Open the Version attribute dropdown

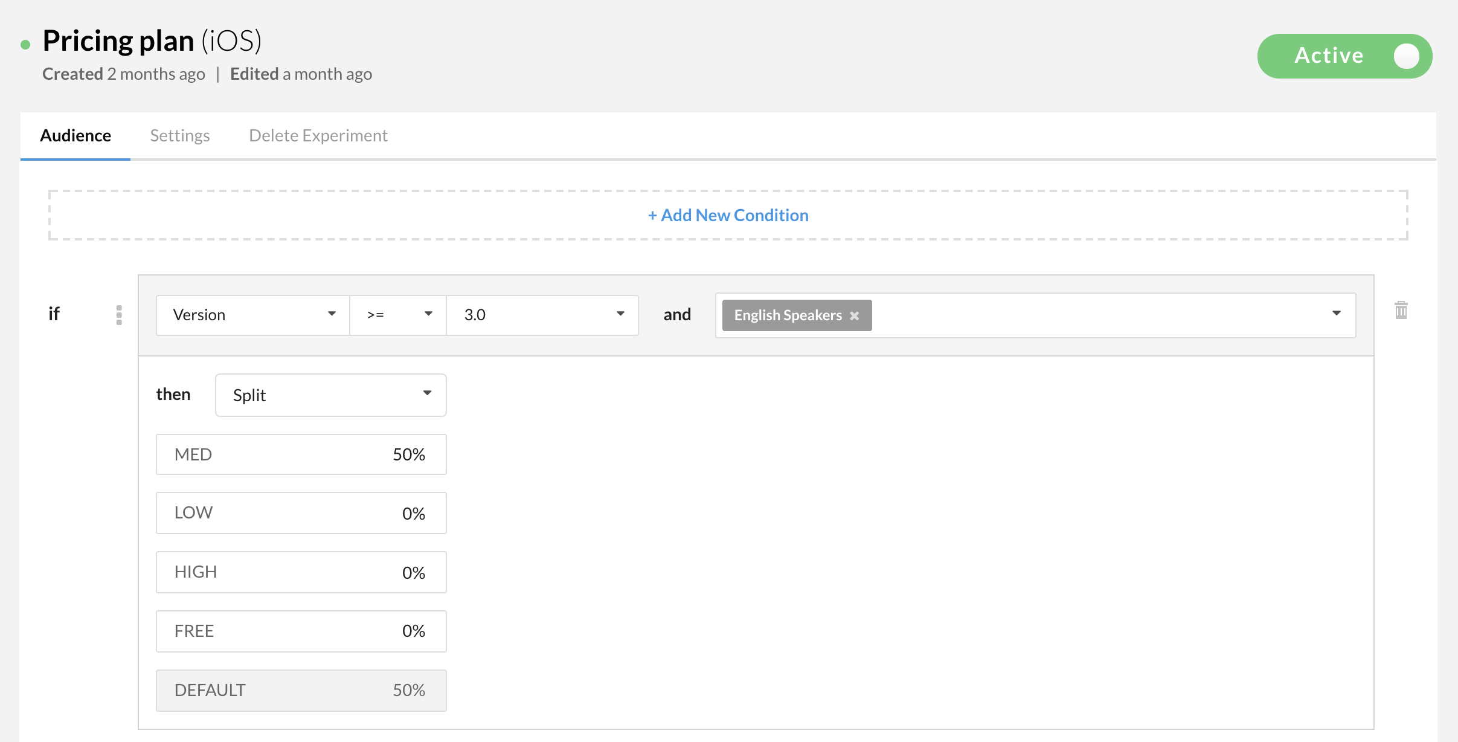click(252, 315)
